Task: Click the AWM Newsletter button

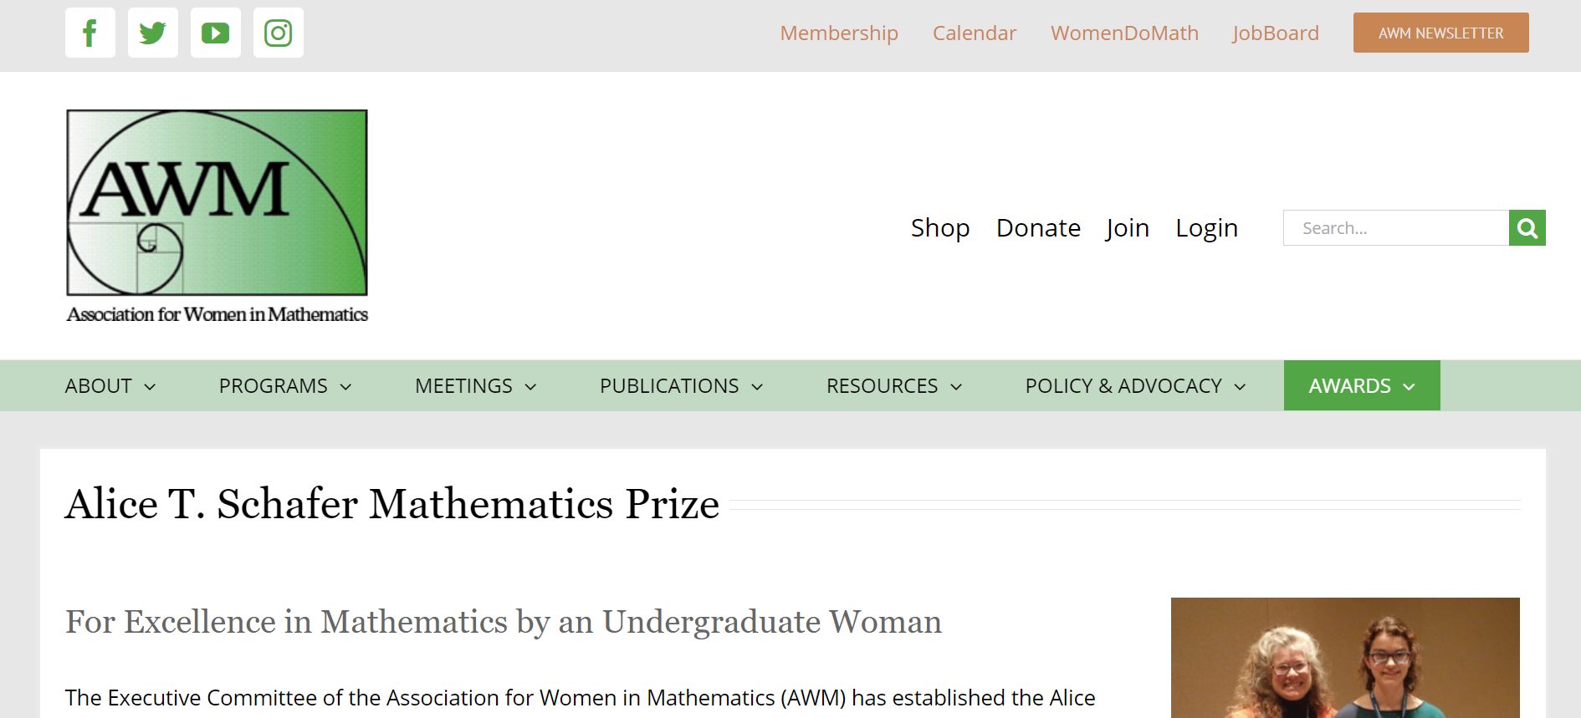Action: tap(1440, 33)
